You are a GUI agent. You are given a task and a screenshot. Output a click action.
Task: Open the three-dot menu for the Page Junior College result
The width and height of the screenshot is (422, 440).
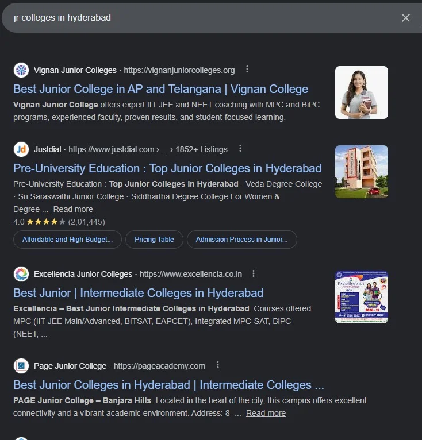[218, 365]
